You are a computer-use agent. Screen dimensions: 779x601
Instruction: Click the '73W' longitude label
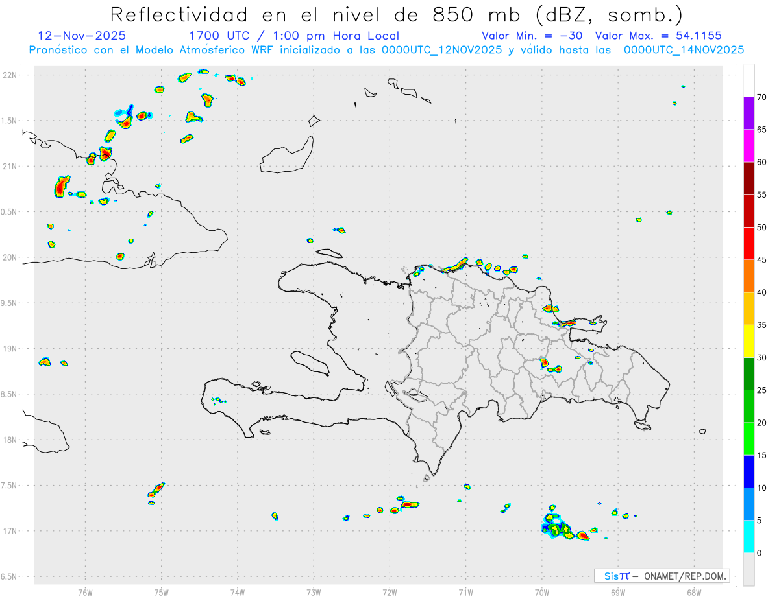click(314, 592)
